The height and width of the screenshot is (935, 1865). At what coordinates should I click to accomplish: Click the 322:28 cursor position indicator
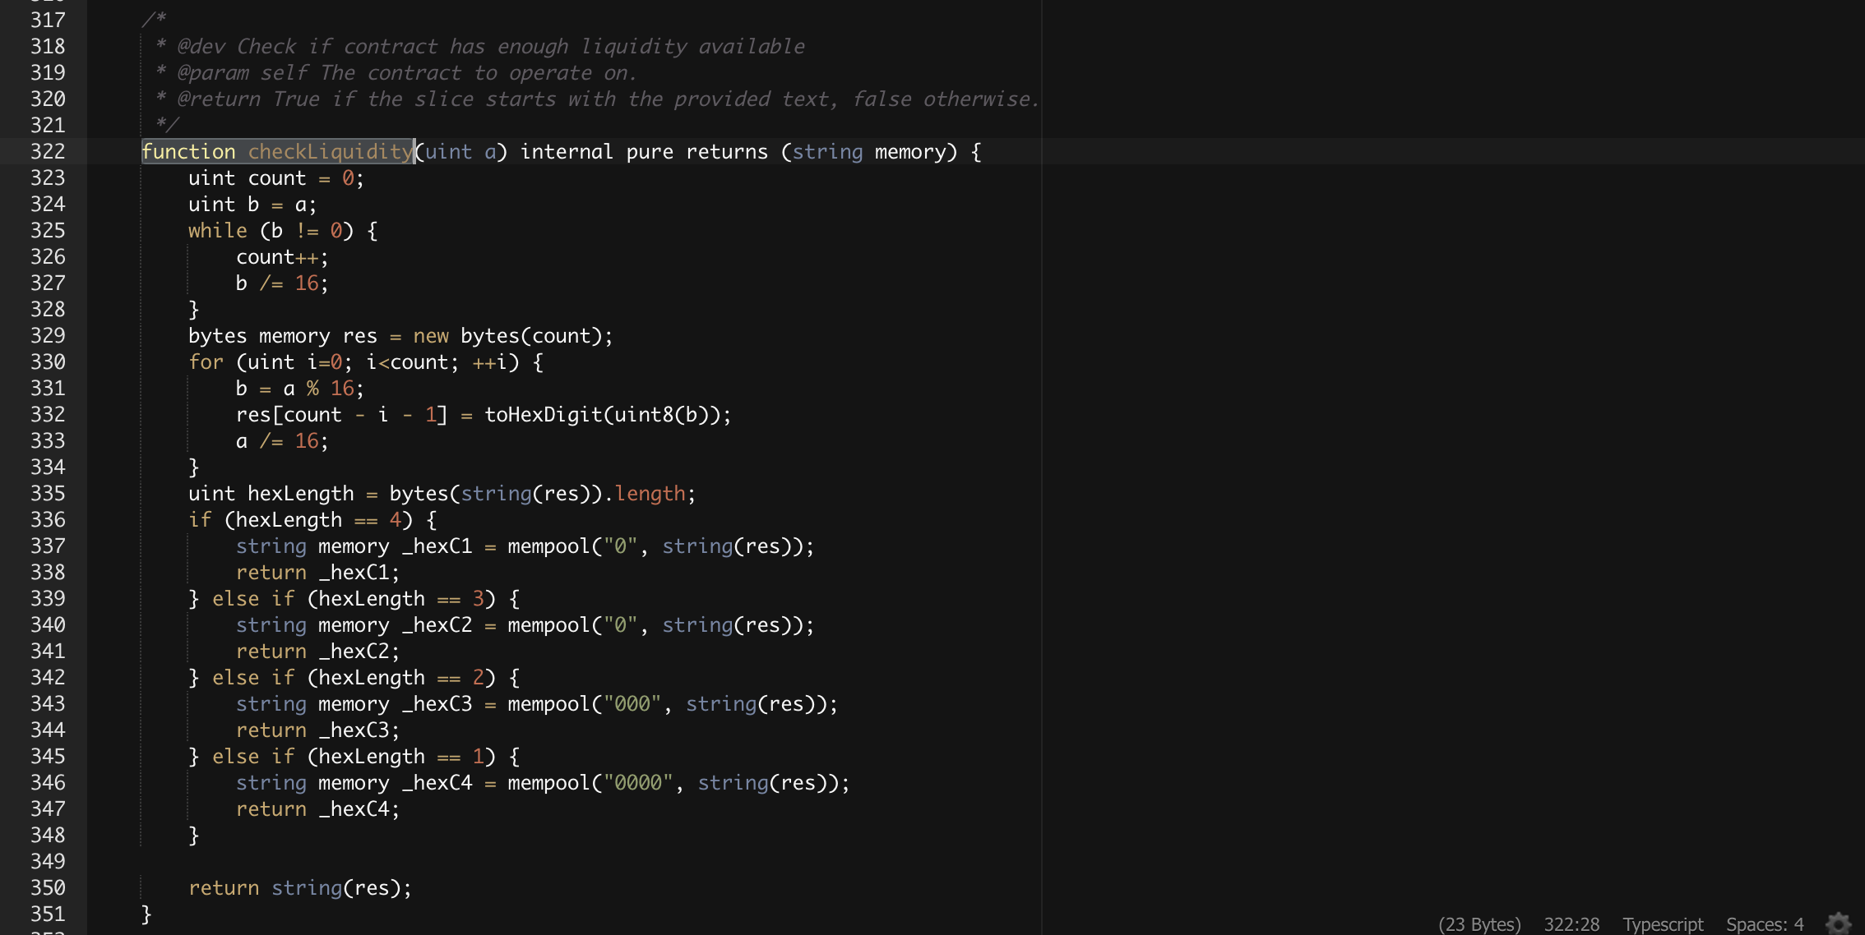click(x=1571, y=924)
